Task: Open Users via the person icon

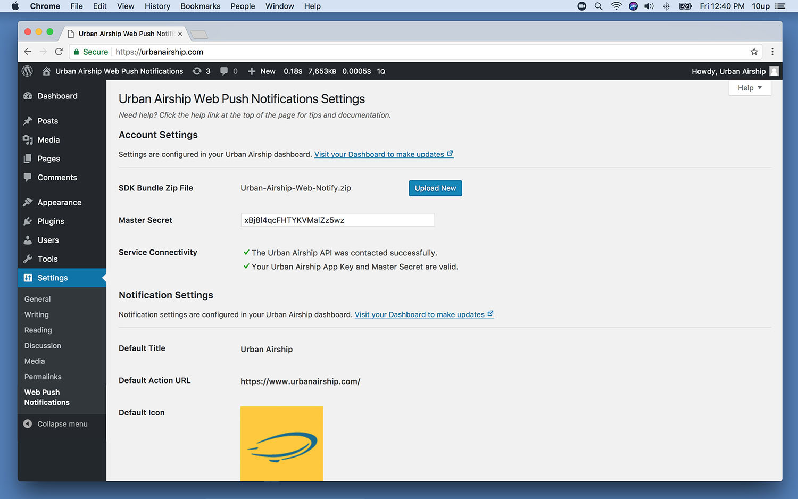Action: pos(28,240)
